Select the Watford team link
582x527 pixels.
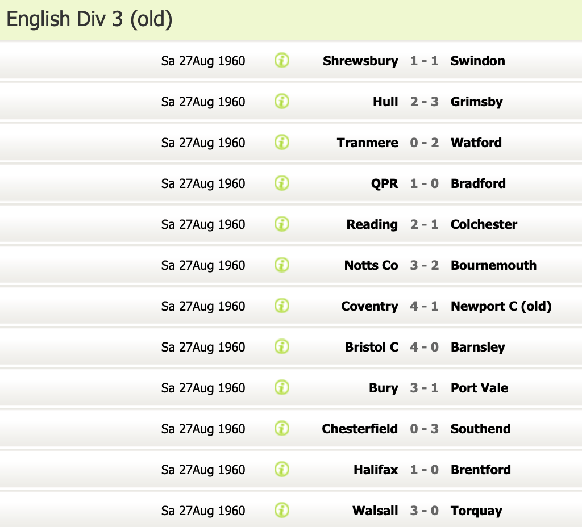(x=476, y=143)
